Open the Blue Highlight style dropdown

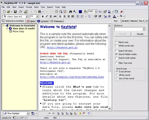pyautogui.click(x=28, y=113)
